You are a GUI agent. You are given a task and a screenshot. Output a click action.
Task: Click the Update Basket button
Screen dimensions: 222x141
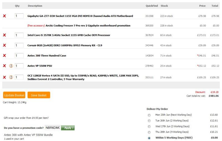pyautogui.click(x=14, y=95)
